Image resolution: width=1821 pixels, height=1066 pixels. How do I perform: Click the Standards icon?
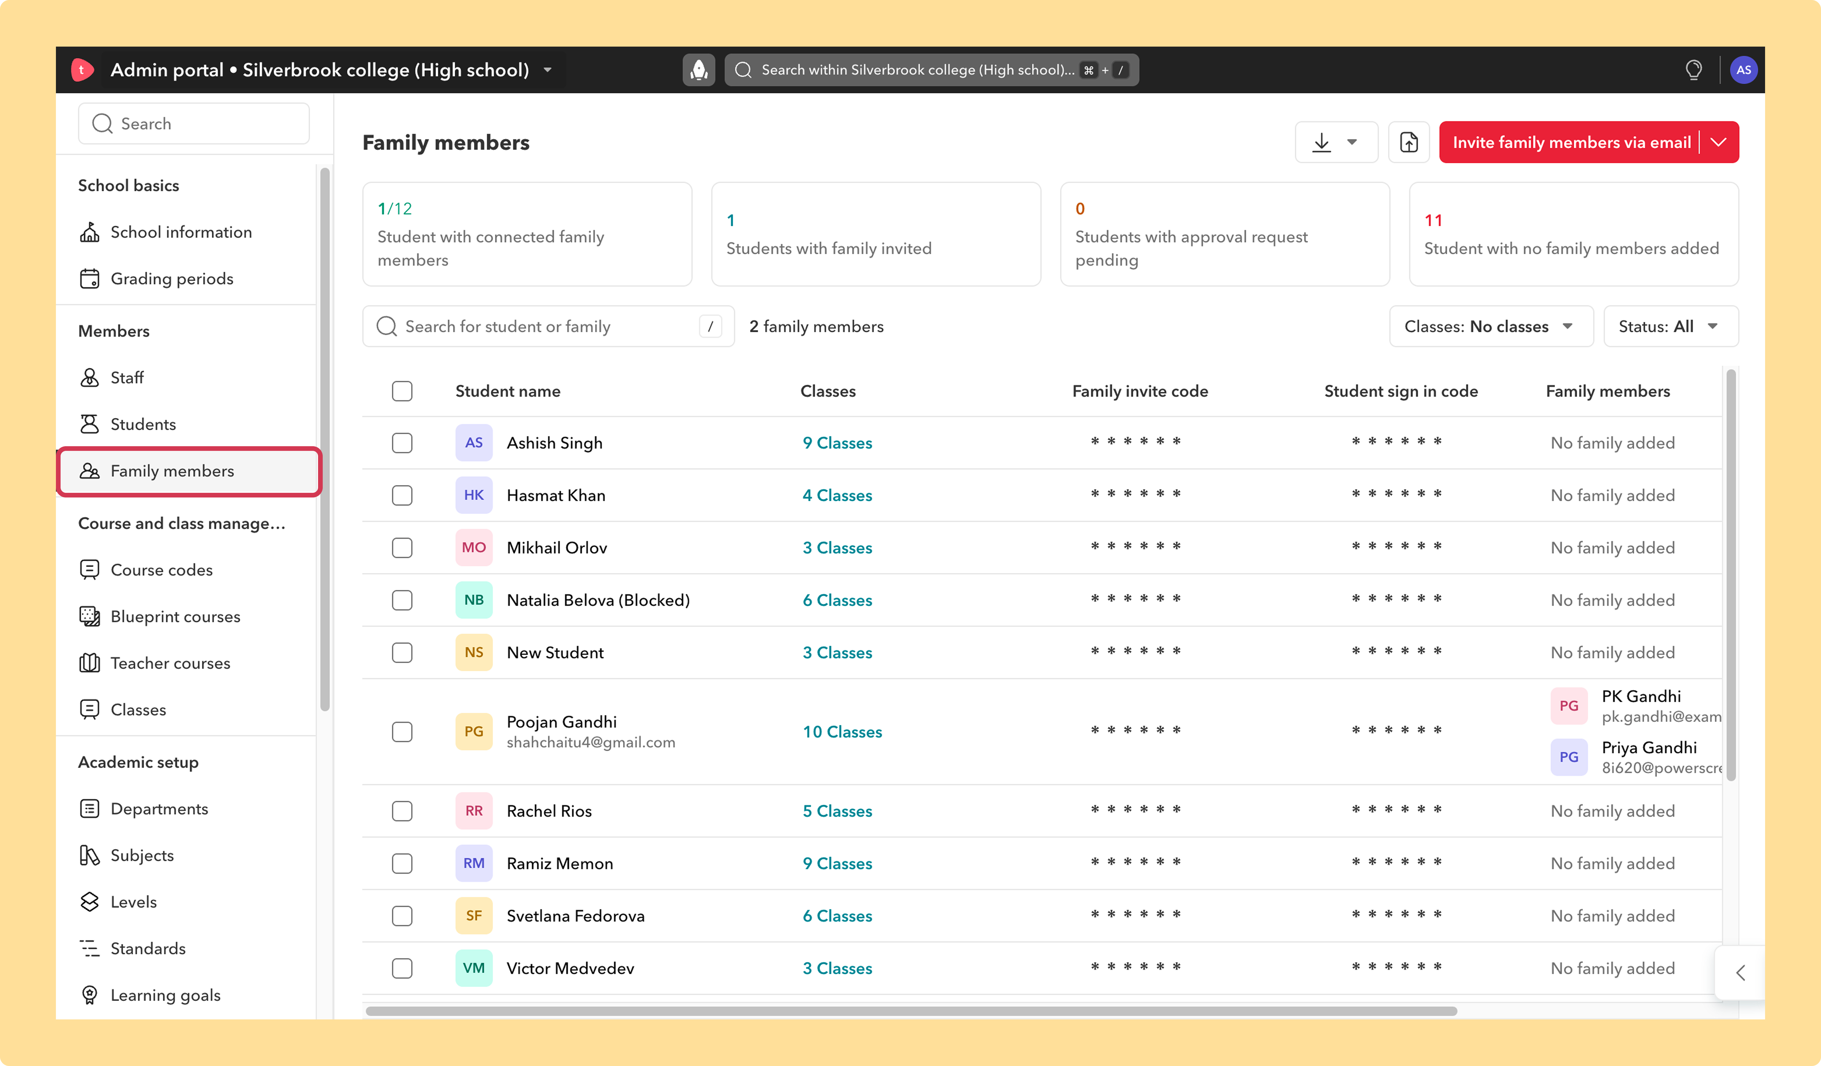click(90, 948)
